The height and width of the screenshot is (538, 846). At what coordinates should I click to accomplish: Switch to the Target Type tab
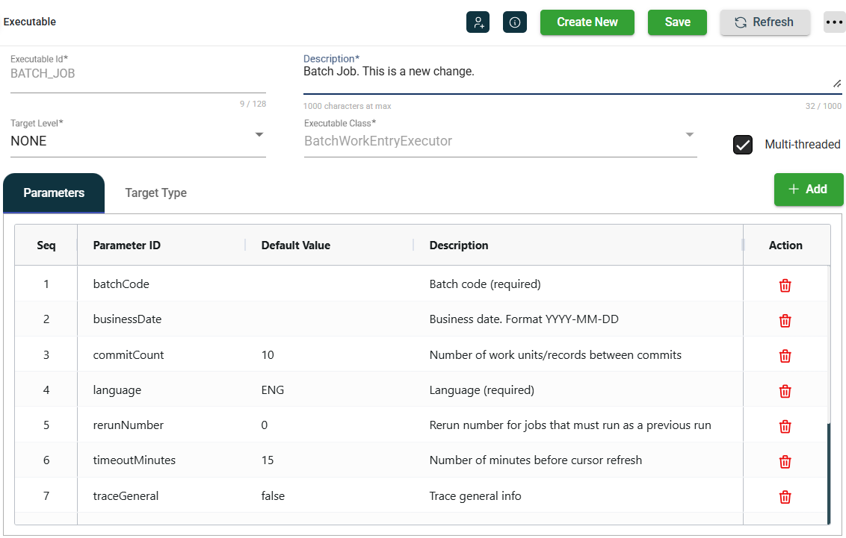155,193
